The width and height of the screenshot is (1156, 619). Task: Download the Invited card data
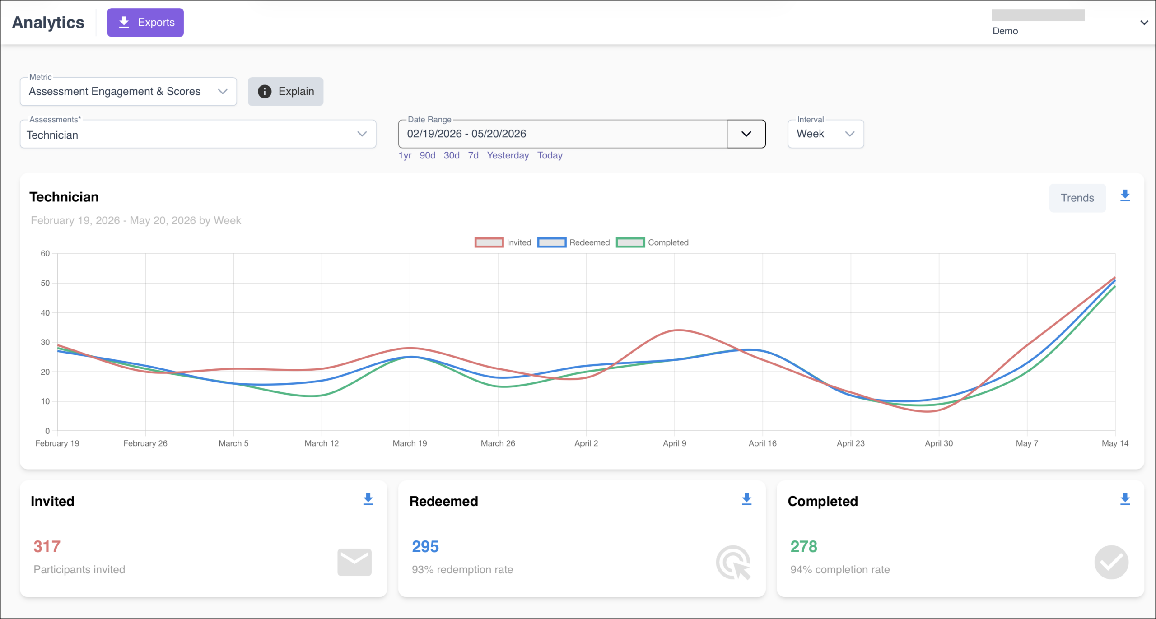[x=368, y=499]
